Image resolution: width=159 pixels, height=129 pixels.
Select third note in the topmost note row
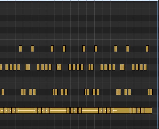tap(52, 49)
